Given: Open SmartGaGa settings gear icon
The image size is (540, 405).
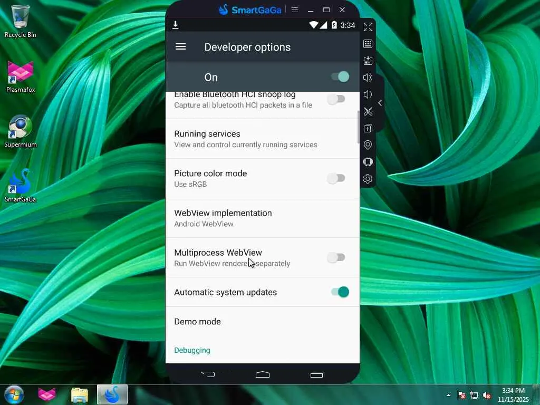Looking at the screenshot, I should (x=368, y=179).
